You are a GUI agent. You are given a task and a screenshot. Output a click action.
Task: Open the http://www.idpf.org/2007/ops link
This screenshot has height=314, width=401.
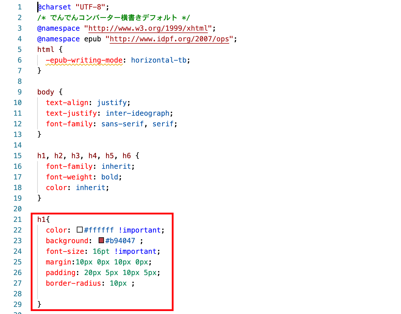point(169,39)
